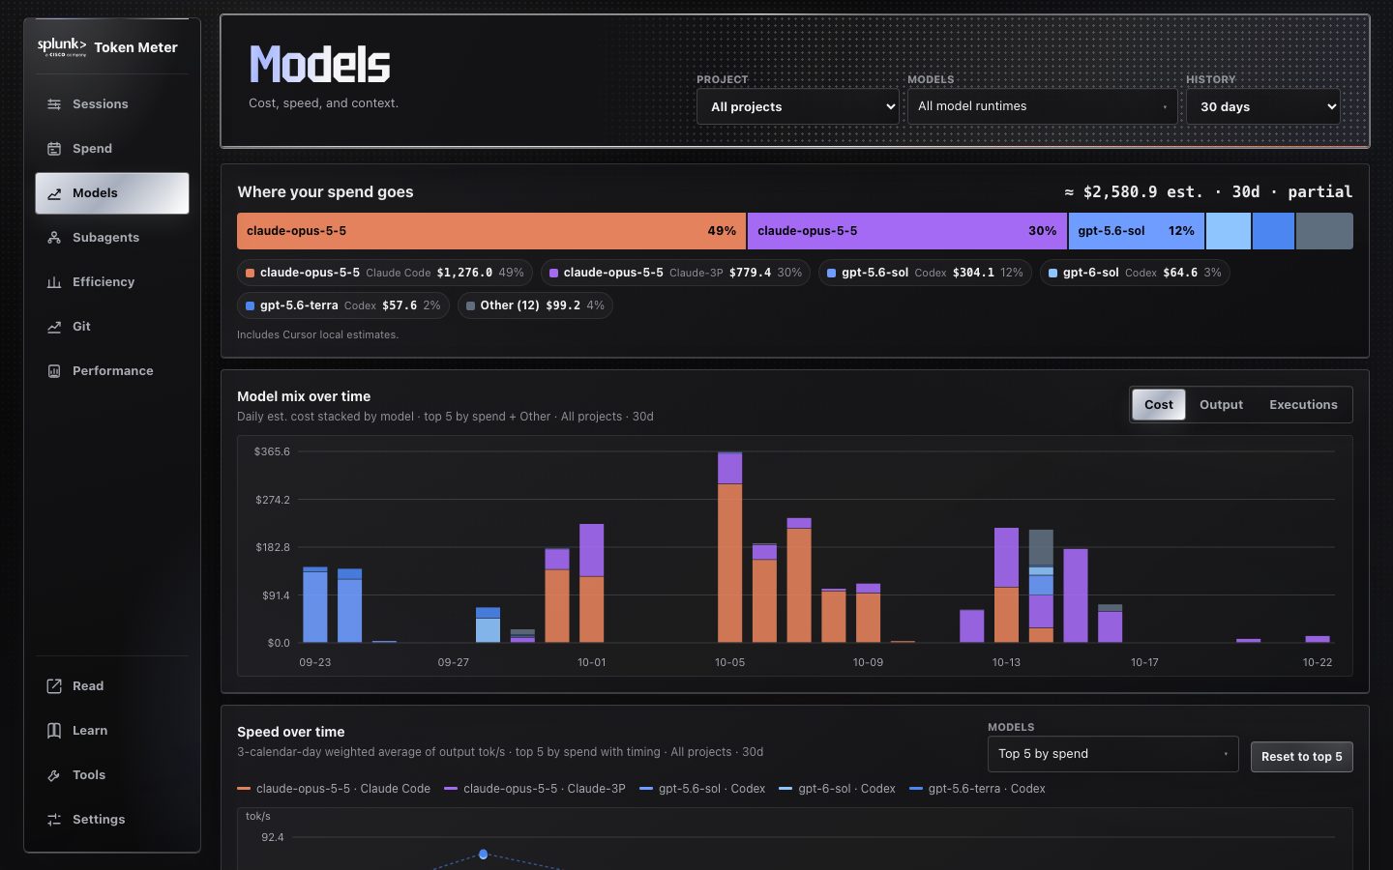Click the data point on speed chart
Viewport: 1393px width, 870px height.
(484, 855)
